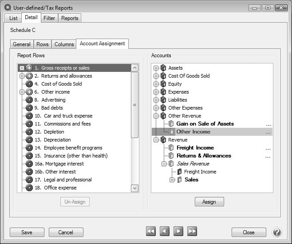Go to previous record arrow button
The image size is (292, 244).
coord(165,231)
